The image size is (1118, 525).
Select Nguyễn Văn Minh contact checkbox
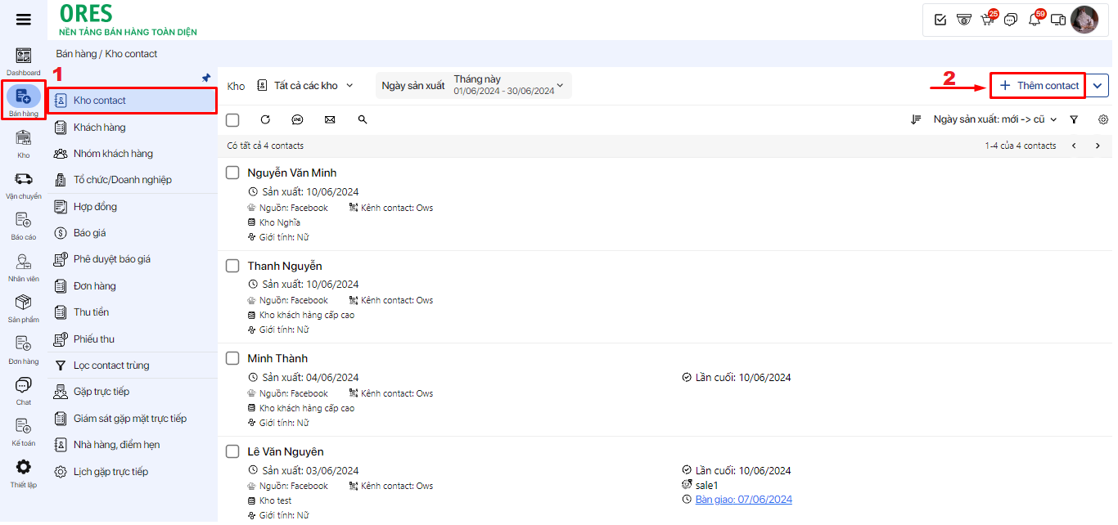(232, 173)
